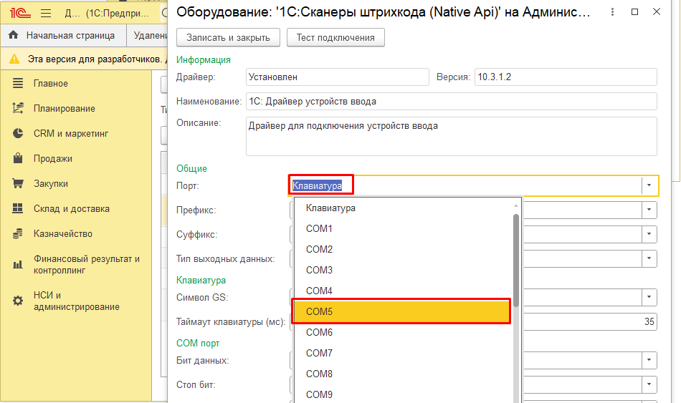Click the Тест подключения button

[x=335, y=38]
